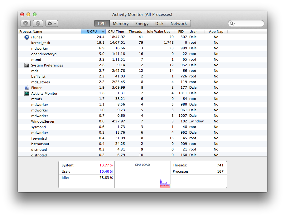This screenshot has width=285, height=217.
Task: Reverse the % CPU sort order
Action: [x=94, y=32]
